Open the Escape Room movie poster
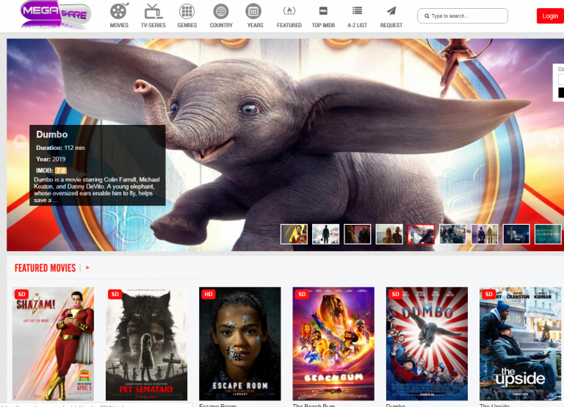 coord(240,344)
